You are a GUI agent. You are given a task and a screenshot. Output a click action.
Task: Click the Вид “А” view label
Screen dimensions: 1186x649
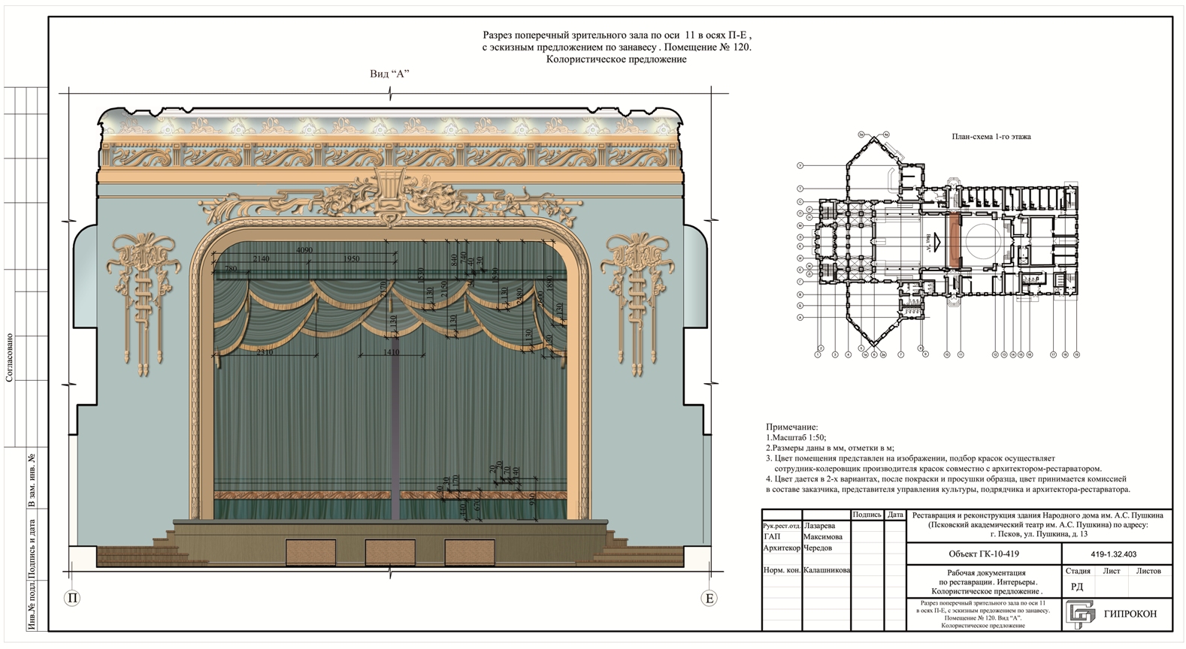[389, 74]
